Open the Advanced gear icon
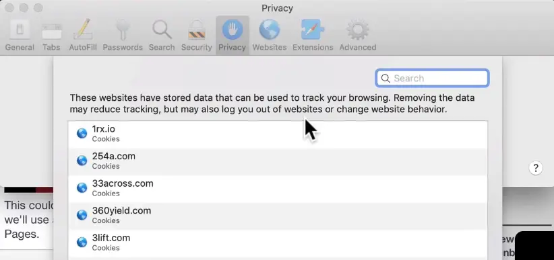Viewport: 554px width, 260px height. (358, 30)
